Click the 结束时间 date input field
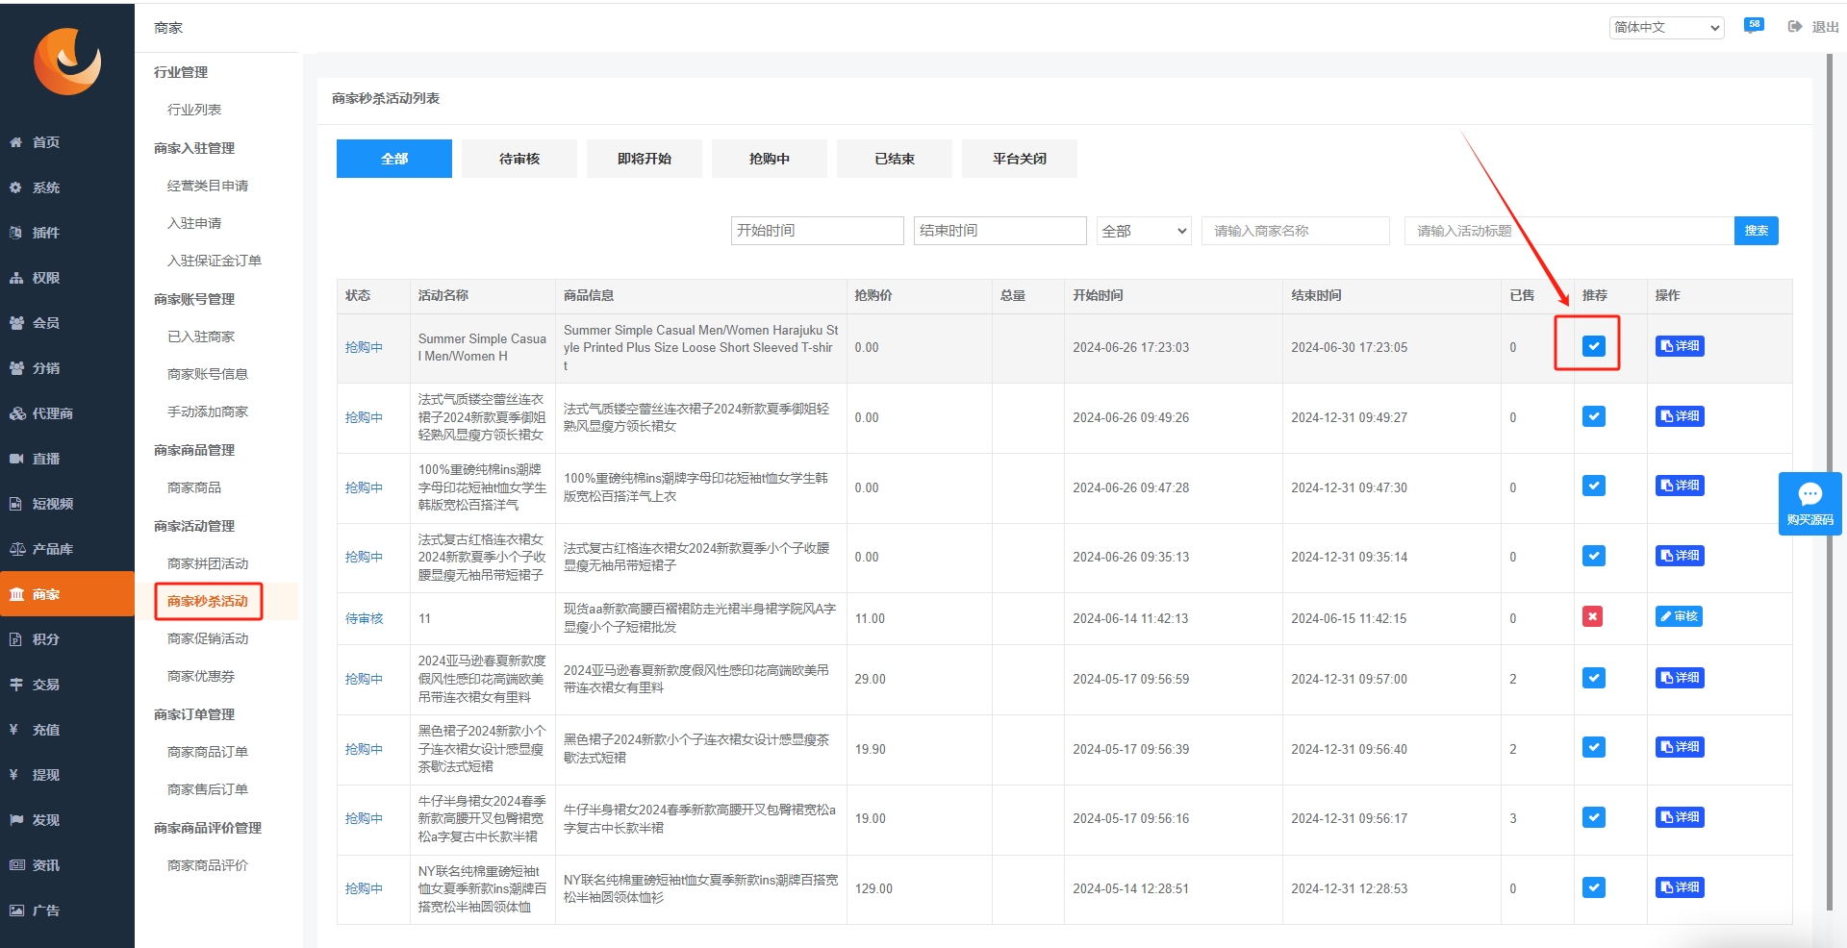Screen dimensions: 1847x948 1000,231
